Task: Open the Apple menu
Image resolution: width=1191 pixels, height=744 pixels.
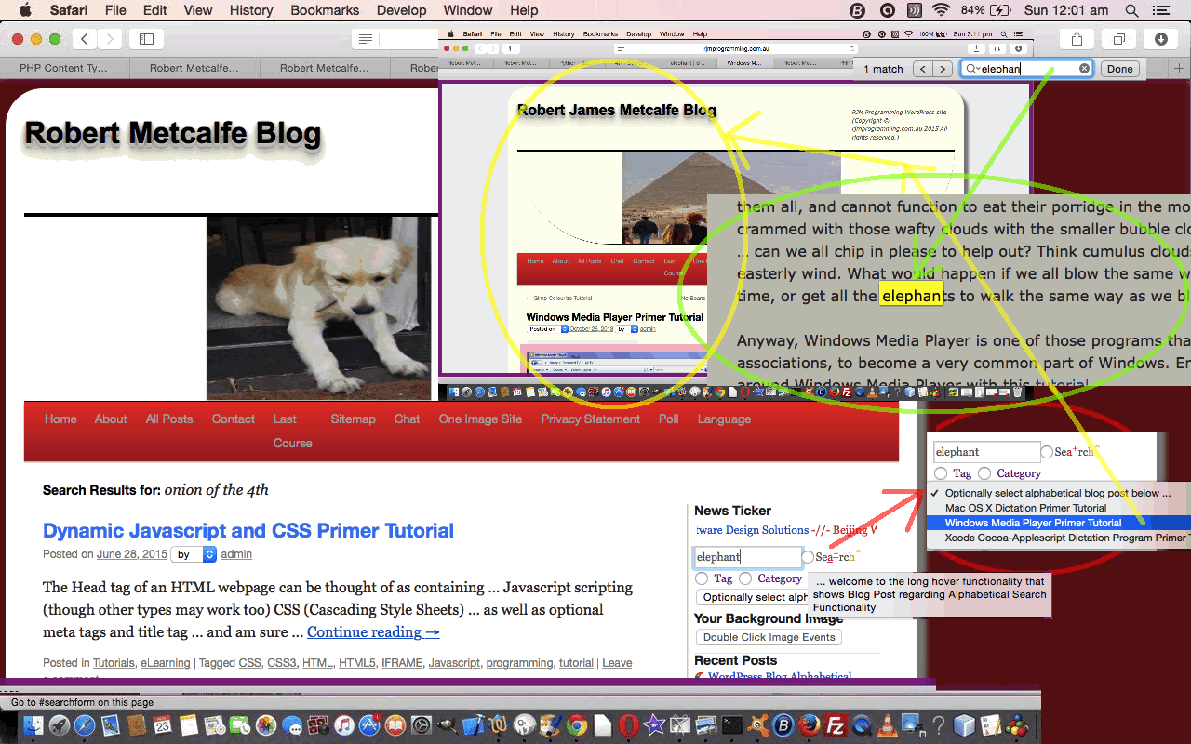Action: click(x=25, y=10)
